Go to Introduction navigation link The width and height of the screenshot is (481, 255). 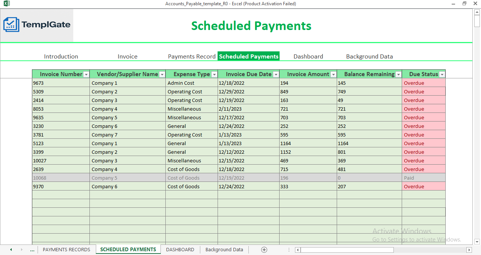point(61,57)
